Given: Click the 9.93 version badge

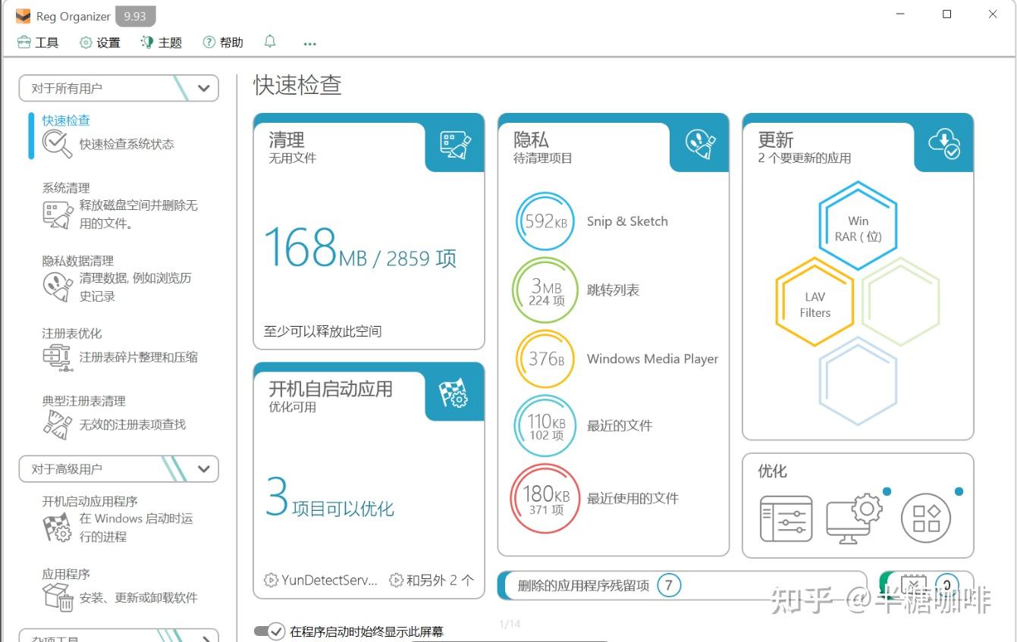Looking at the screenshot, I should point(135,16).
